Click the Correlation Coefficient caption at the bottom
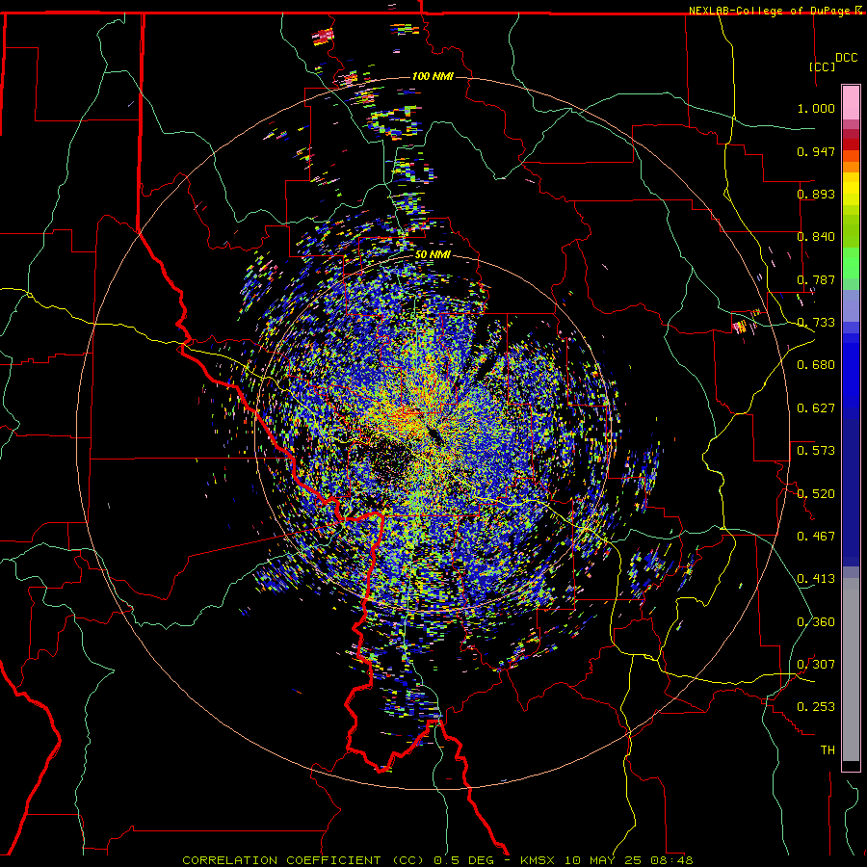 [x=437, y=860]
